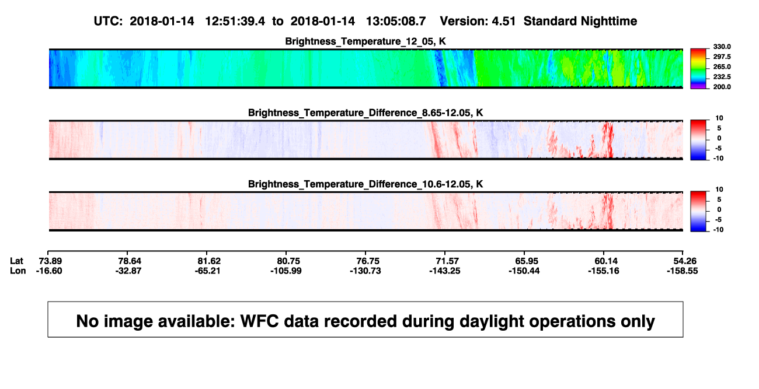Click the '265.0' color scale label
This screenshot has height=389, width=759.
tap(721, 66)
